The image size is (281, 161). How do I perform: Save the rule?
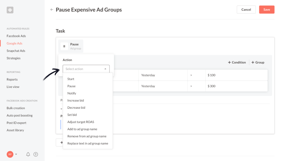click(x=267, y=10)
